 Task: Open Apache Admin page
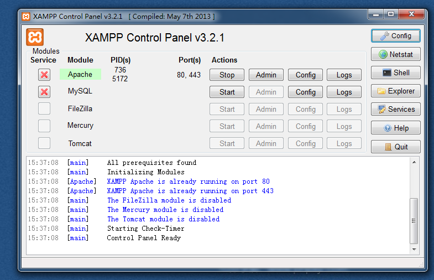266,75
